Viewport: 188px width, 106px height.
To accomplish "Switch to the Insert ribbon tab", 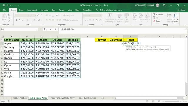I will [x=21, y=10].
